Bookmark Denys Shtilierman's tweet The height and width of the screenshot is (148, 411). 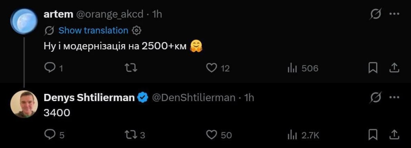(x=373, y=135)
